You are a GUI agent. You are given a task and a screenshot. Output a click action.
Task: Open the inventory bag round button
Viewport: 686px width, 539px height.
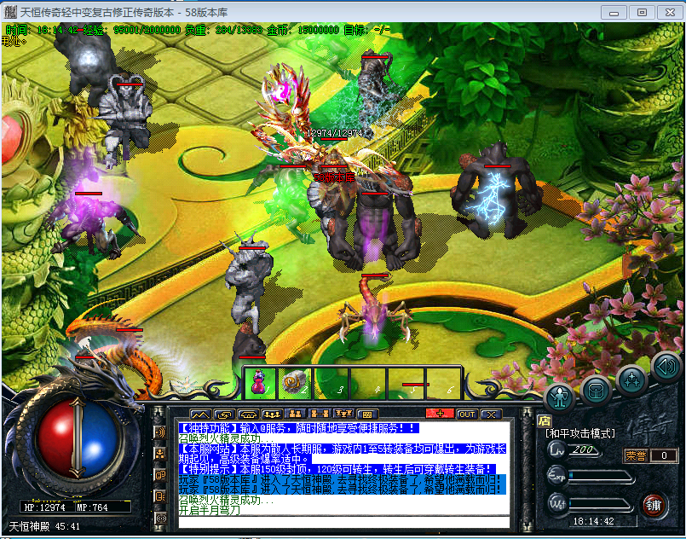tap(596, 389)
